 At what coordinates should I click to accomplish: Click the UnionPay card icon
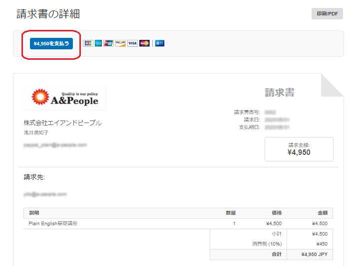coord(109,43)
